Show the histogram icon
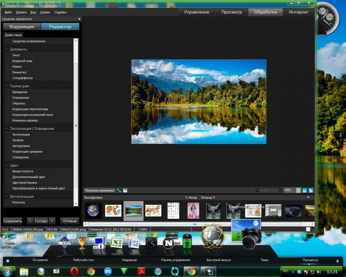Viewport: 346px width, 277px height. click(125, 190)
